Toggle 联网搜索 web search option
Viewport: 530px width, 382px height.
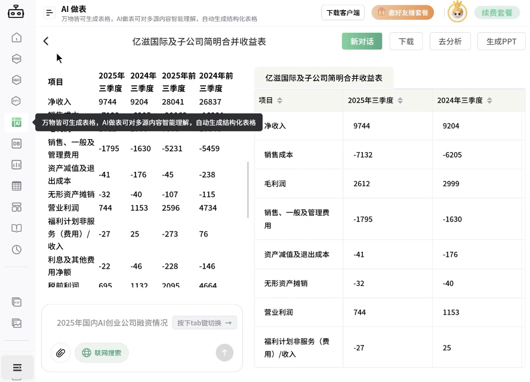(x=101, y=353)
